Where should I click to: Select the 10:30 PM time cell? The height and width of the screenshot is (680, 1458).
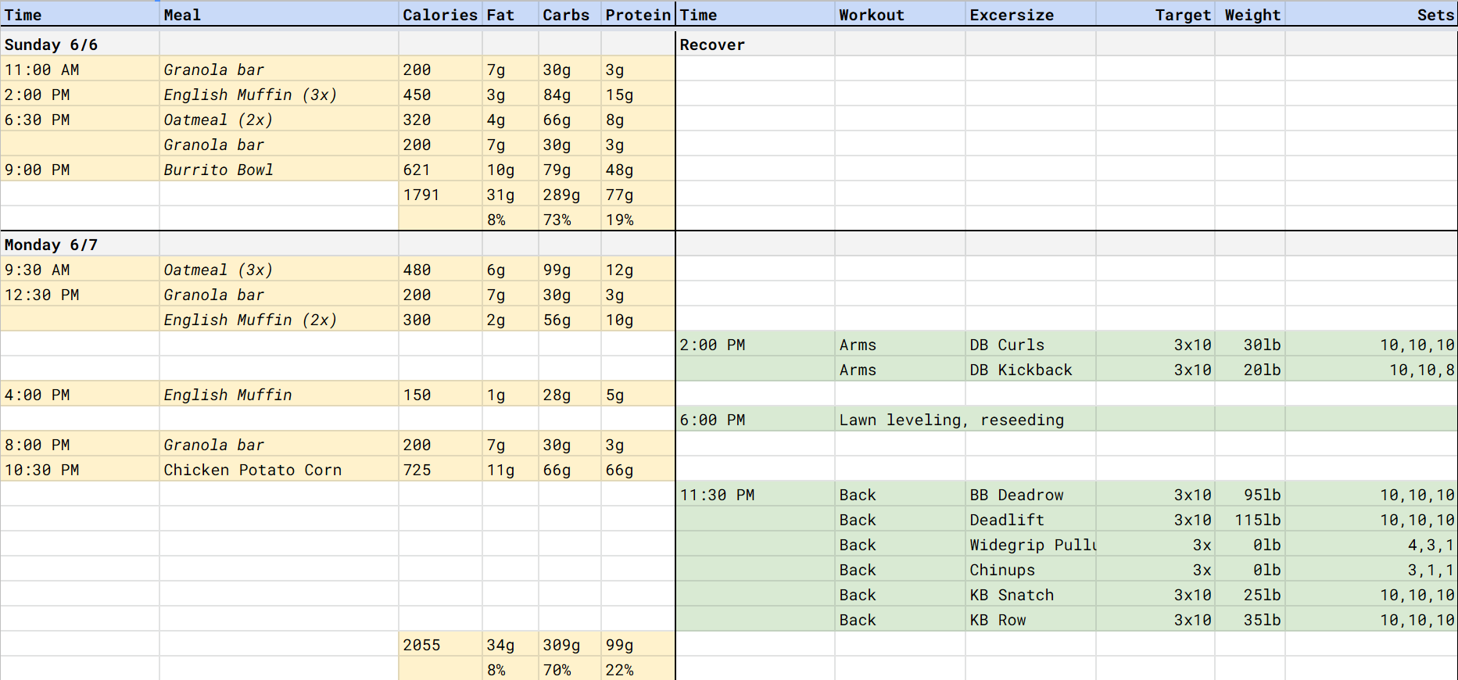pyautogui.click(x=80, y=469)
